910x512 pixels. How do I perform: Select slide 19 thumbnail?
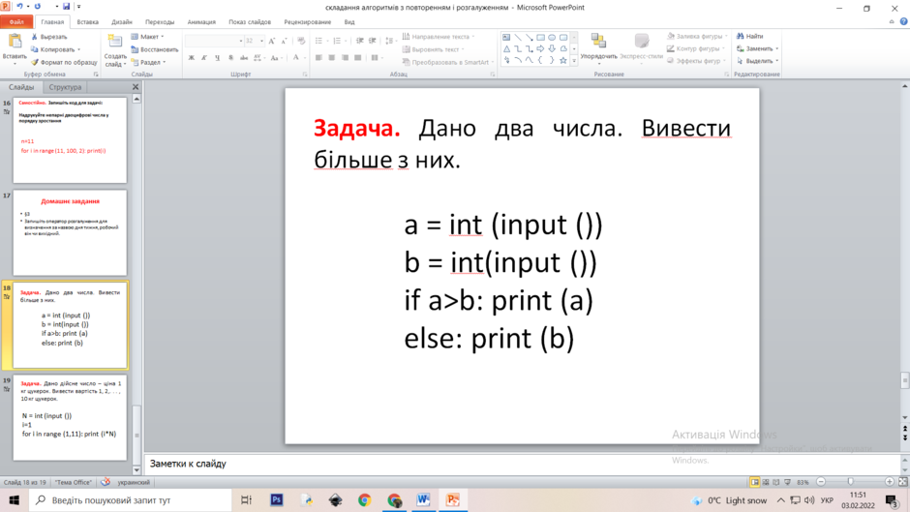point(70,418)
